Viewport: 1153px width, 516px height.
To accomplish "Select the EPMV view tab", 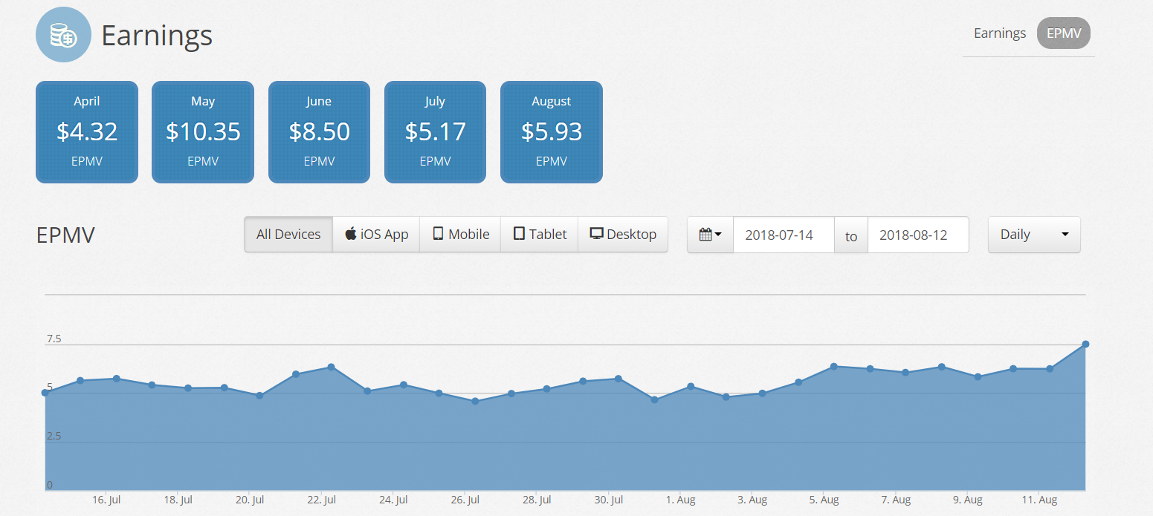I will point(1064,33).
